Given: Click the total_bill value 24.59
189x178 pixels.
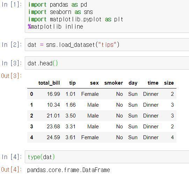Looking at the screenshot, I should 53,137.
